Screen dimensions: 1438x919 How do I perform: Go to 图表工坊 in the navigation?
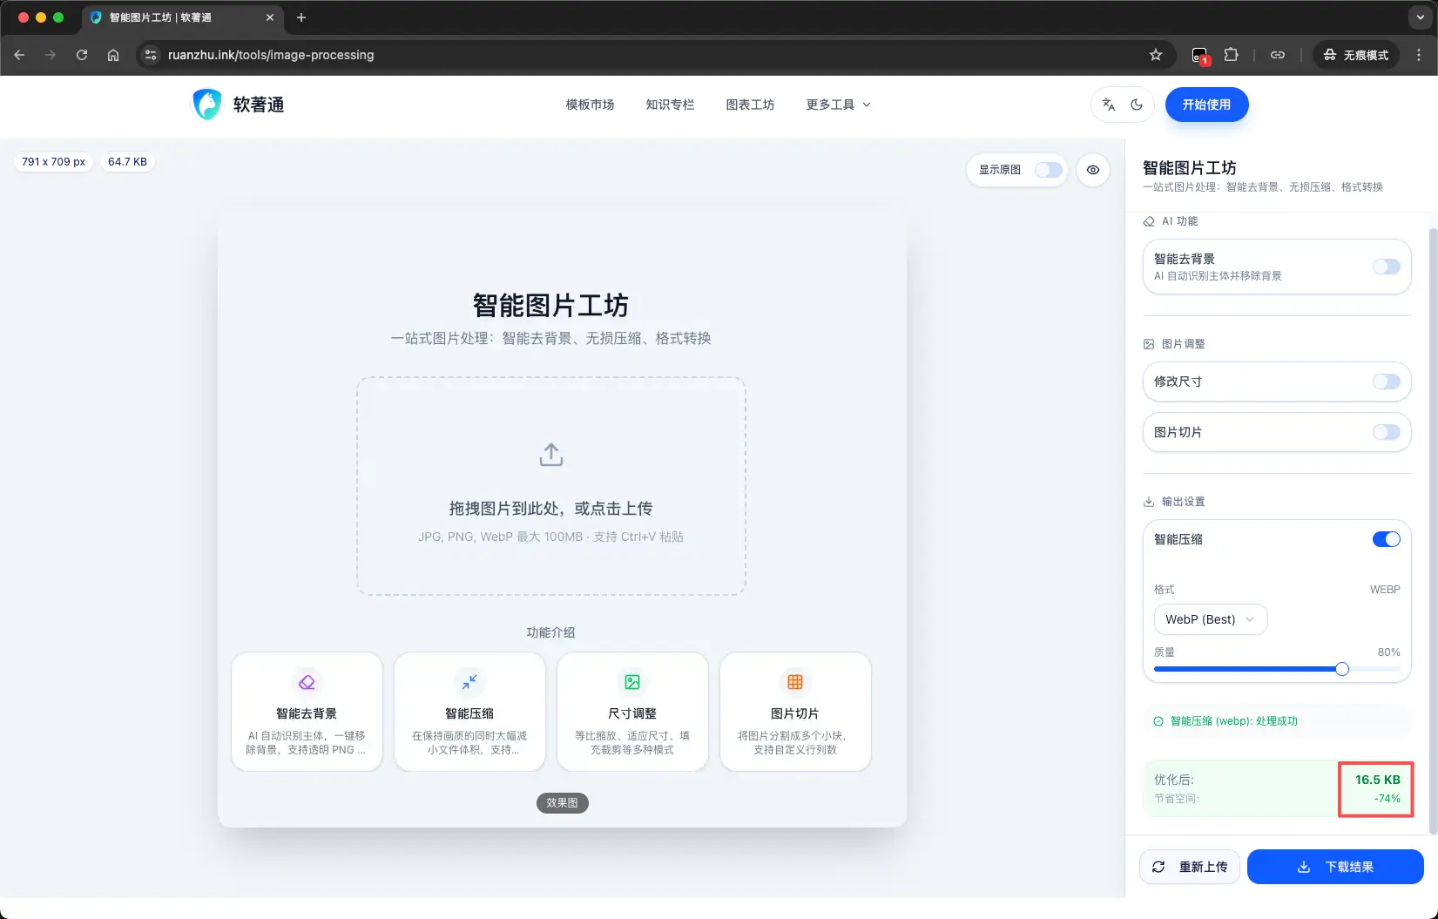[x=750, y=105]
